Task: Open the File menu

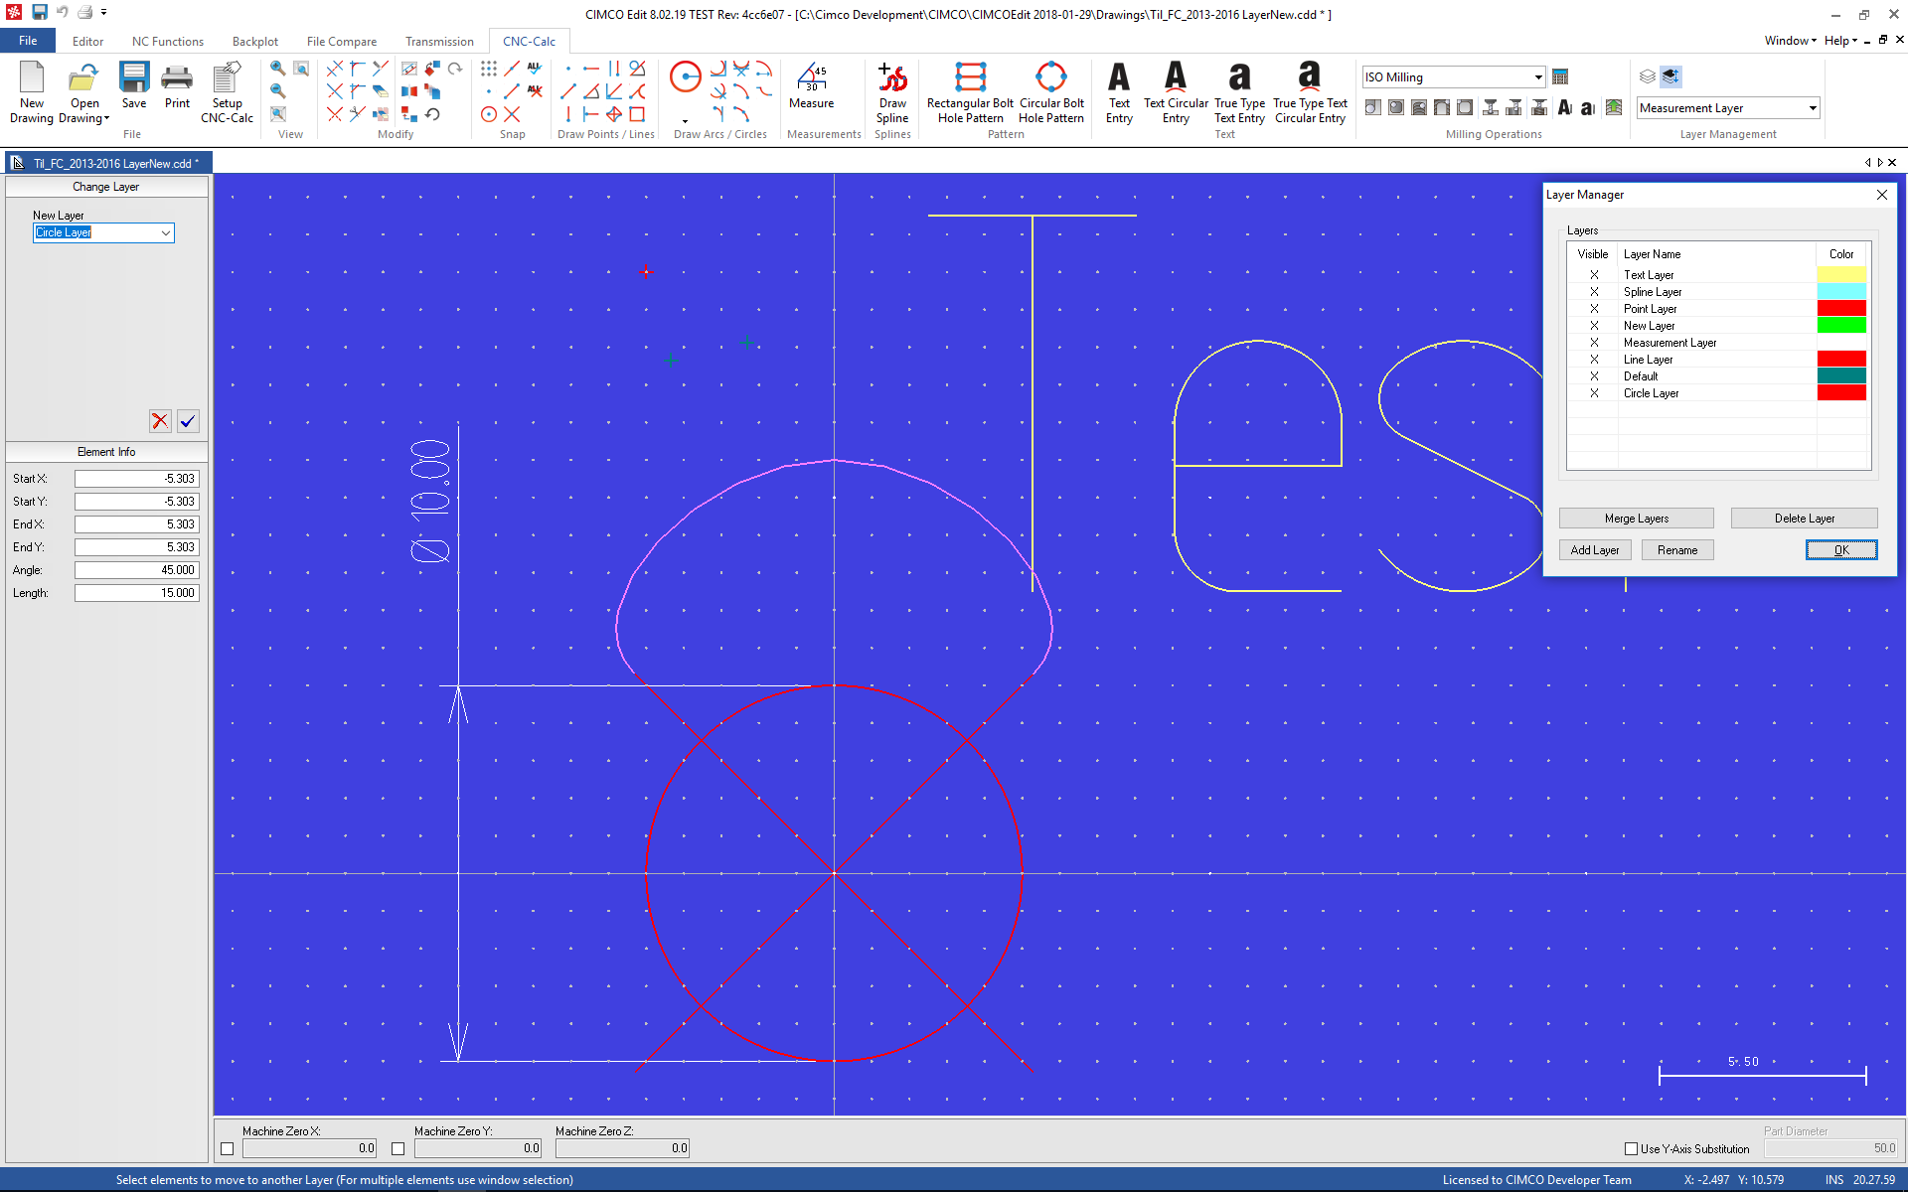Action: coord(28,41)
